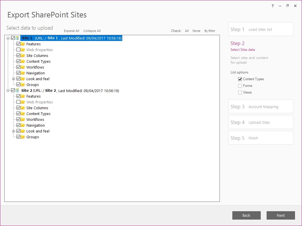Uncheck the Site 1 root checkbox
The image size is (302, 226).
[13, 38]
